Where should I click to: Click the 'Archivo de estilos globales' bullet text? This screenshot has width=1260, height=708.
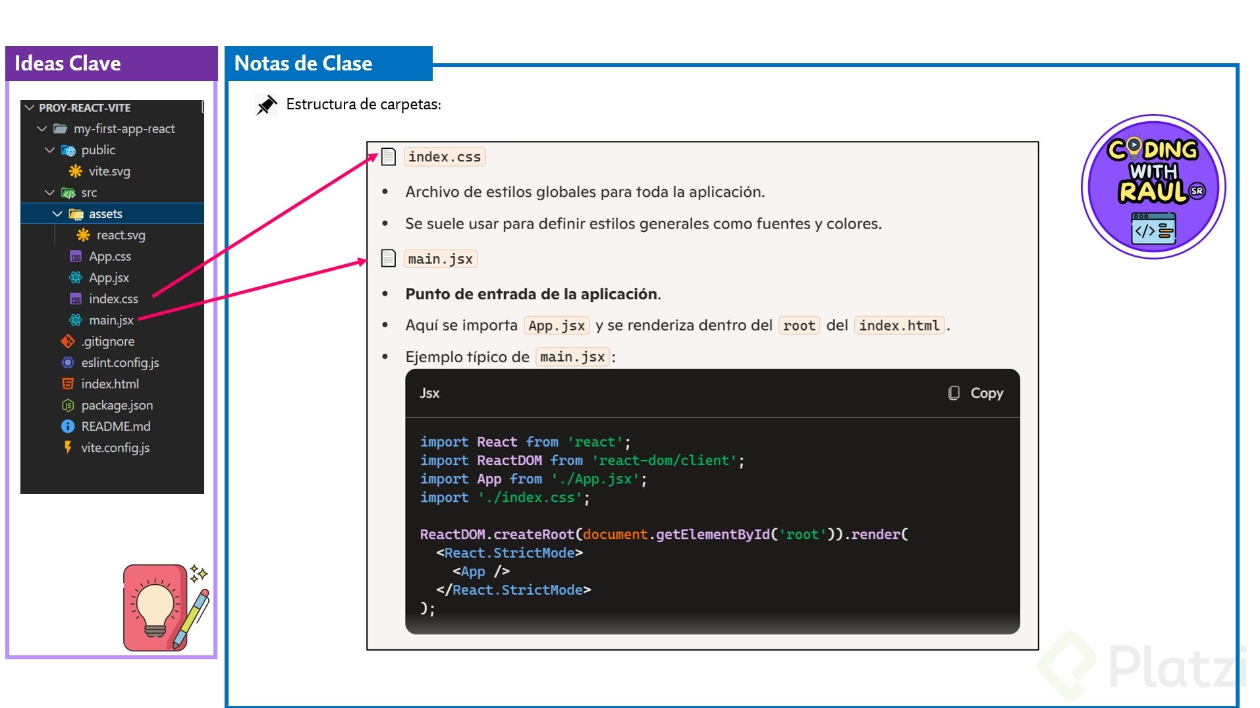pyautogui.click(x=585, y=192)
